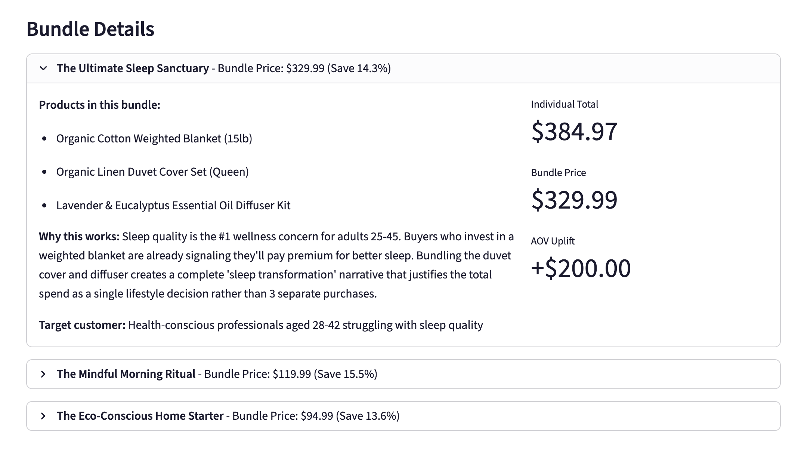This screenshot has width=801, height=456.
Task: Collapse The Ultimate Sleep Sanctuary chevron
Action: tap(43, 68)
